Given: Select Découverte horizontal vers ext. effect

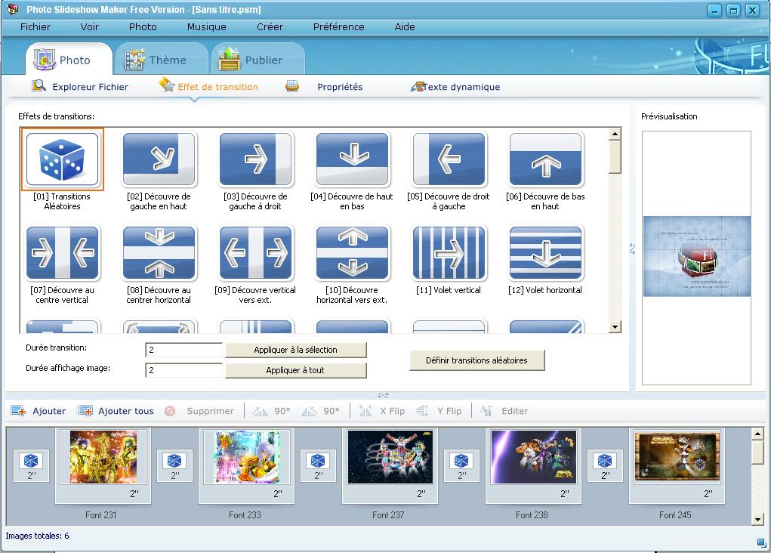Looking at the screenshot, I should [x=353, y=253].
